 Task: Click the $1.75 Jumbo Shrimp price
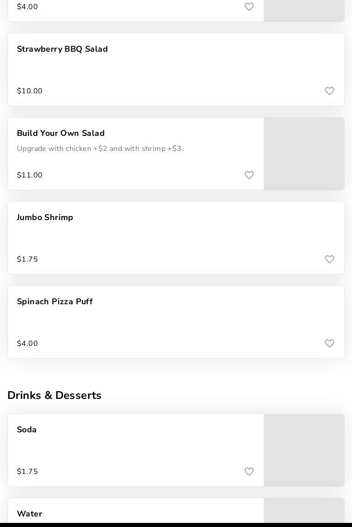[x=27, y=259]
